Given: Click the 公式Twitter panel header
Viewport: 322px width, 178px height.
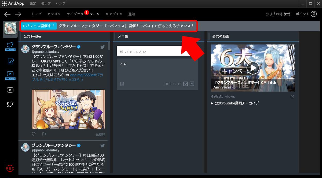Looking at the screenshot, I should 32,36.
